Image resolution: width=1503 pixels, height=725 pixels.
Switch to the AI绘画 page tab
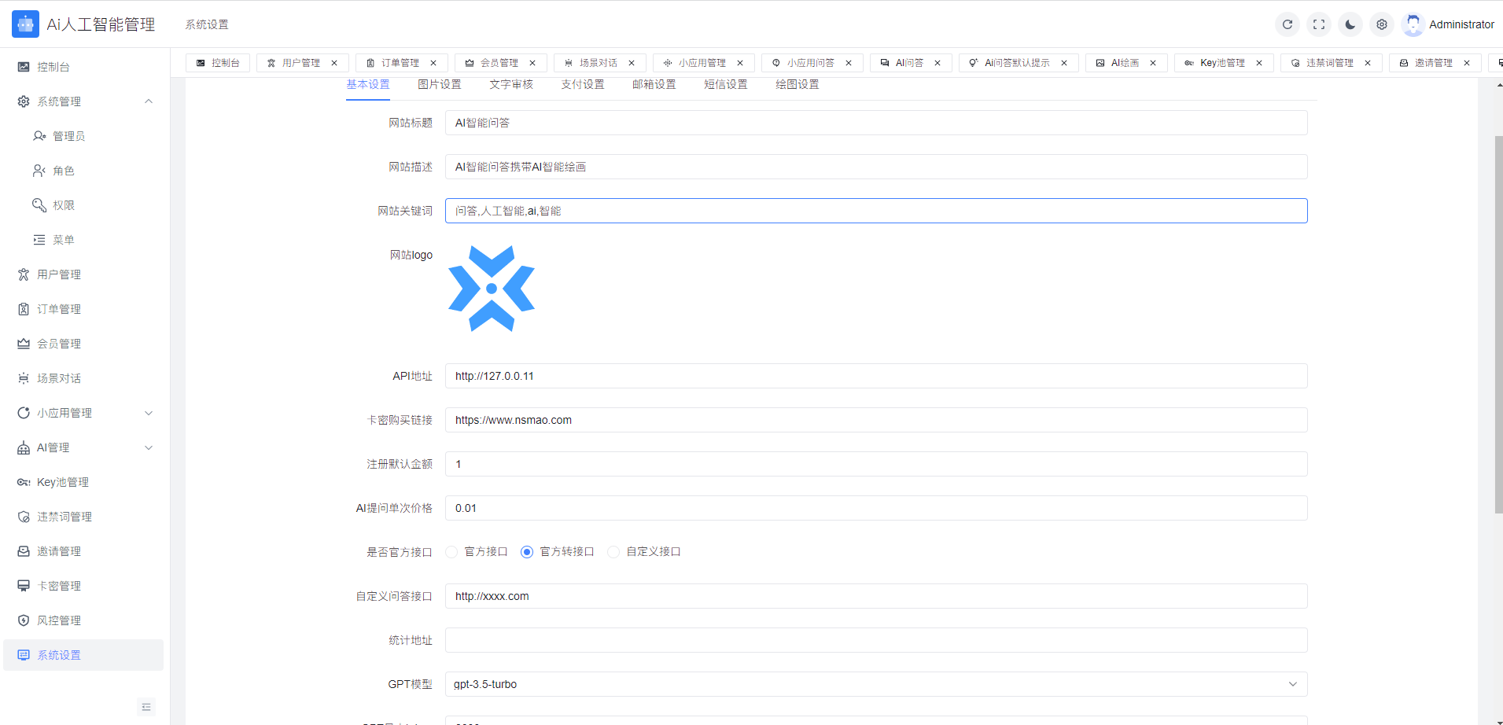point(1125,63)
